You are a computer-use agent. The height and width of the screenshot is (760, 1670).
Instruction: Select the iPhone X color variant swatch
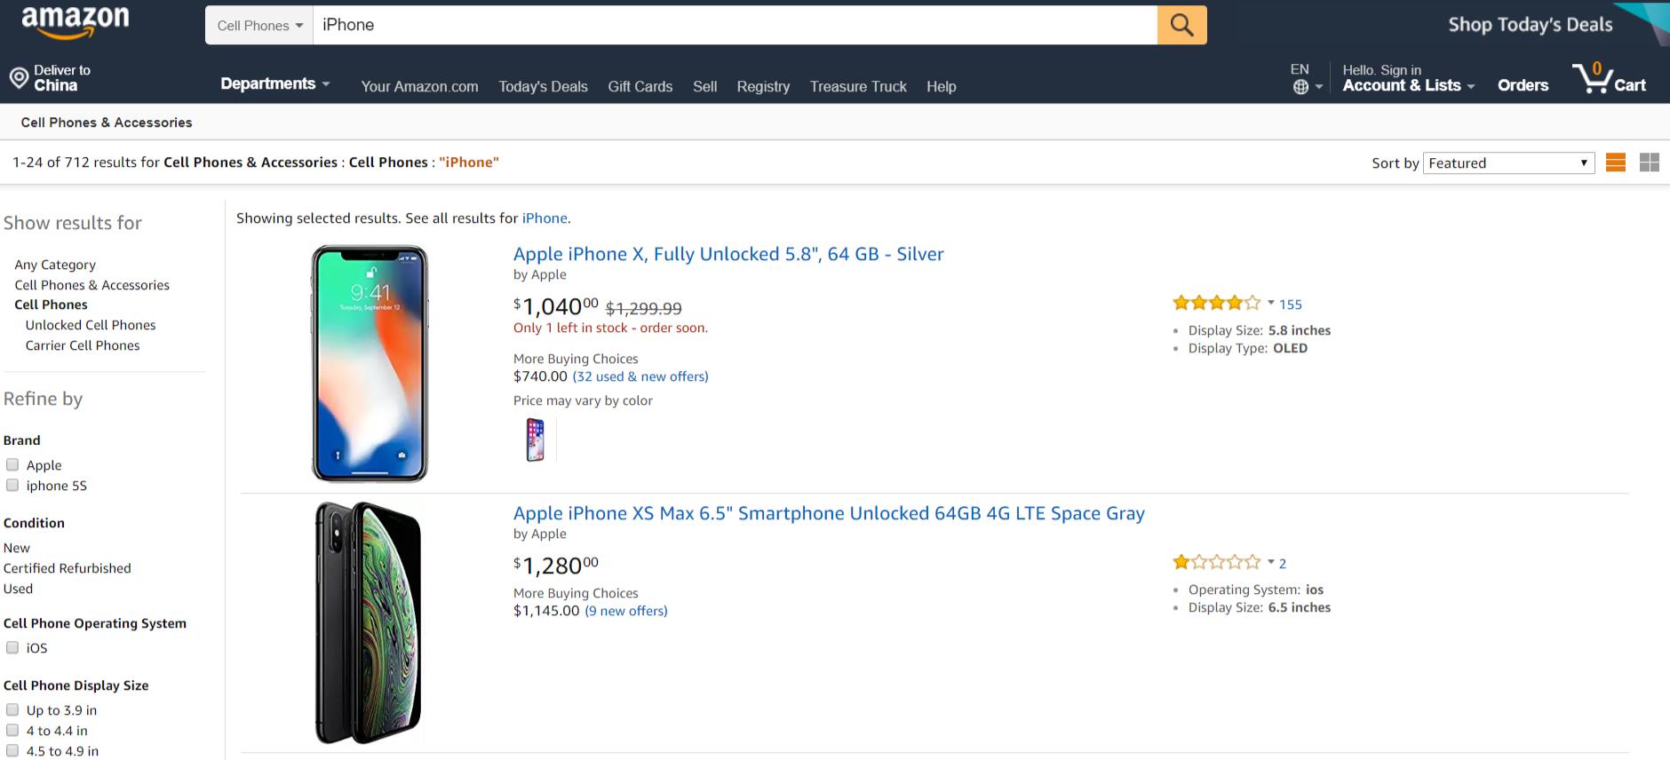click(x=536, y=439)
